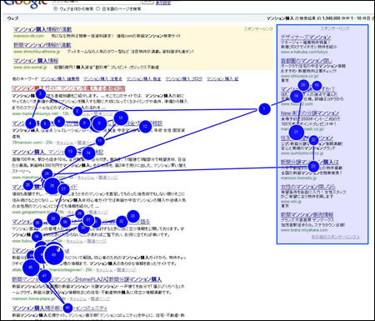375x321 pixels.
Task: Open sidebar ad 女性のマンション探しなら
Action: click(307, 187)
